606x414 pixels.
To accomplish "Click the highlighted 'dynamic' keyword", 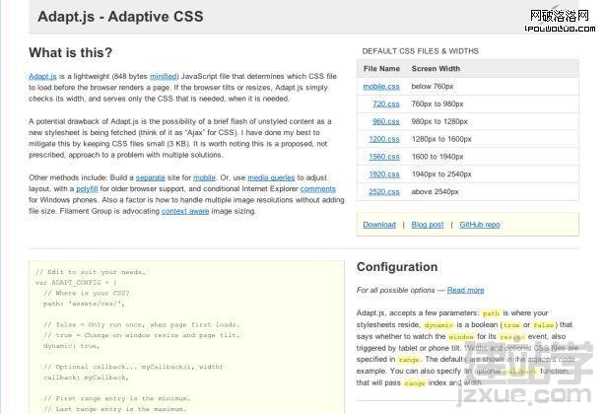I will (438, 325).
